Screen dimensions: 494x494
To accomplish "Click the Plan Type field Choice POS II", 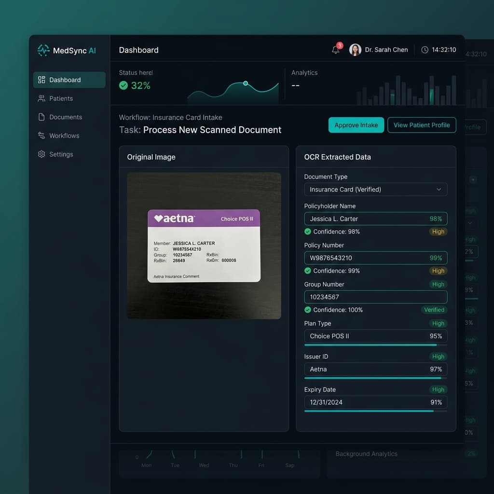I will [x=375, y=336].
